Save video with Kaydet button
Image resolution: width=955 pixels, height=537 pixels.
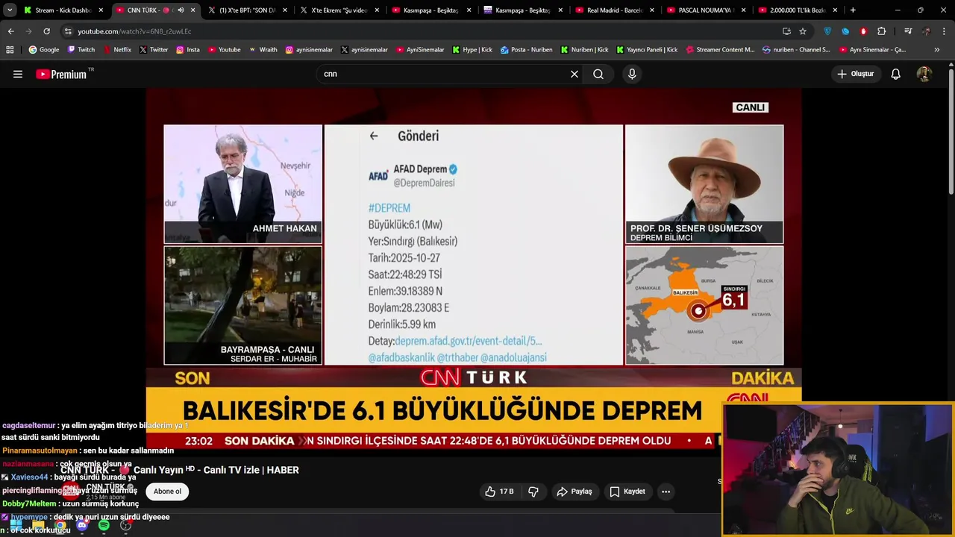(x=627, y=492)
